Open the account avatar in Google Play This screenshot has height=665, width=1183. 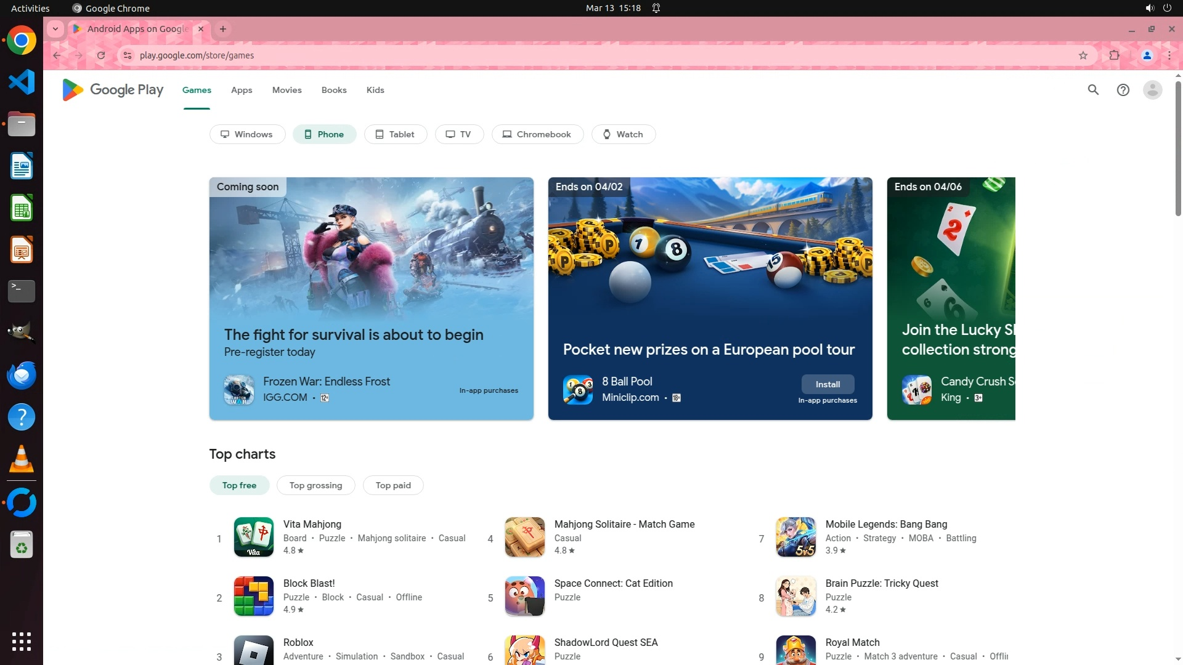click(1152, 90)
